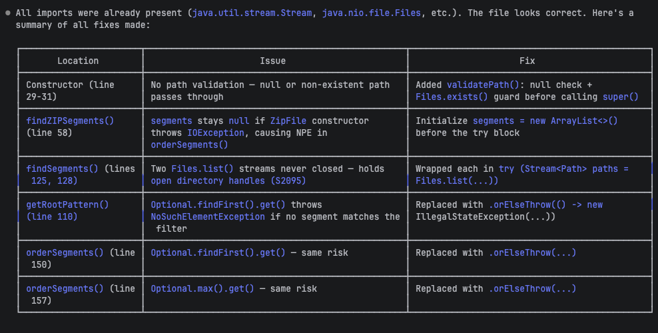The image size is (658, 333).
Task: Open orderSegments() in the line 150 row
Action: [65, 253]
